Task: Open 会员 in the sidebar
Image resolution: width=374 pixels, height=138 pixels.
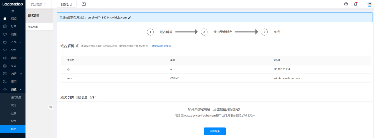Action: pos(14,50)
